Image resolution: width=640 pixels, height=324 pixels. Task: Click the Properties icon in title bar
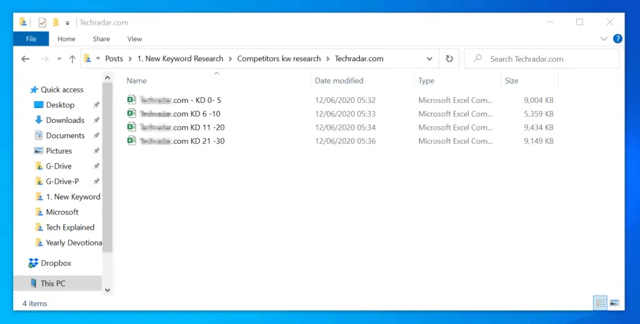[42, 22]
